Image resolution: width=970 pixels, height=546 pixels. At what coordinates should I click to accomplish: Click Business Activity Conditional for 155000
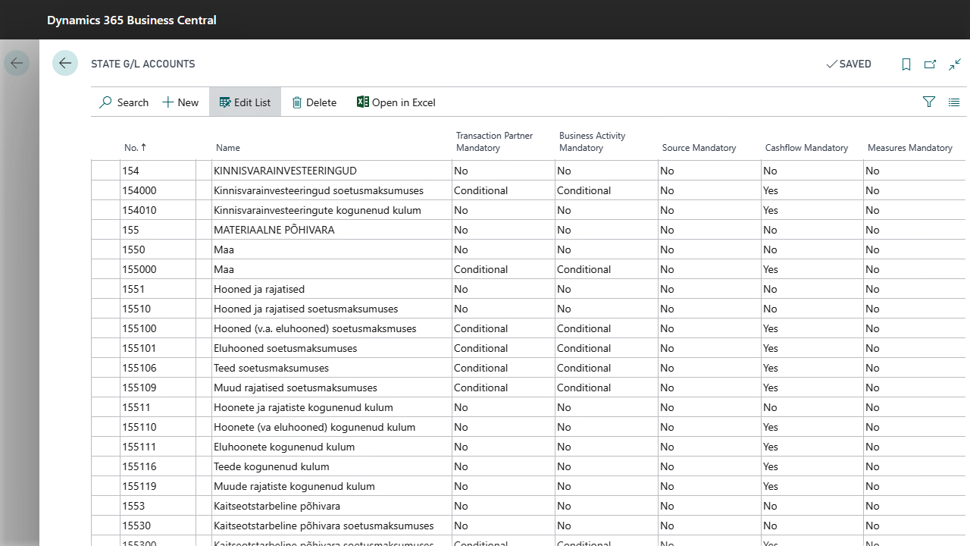pos(606,269)
